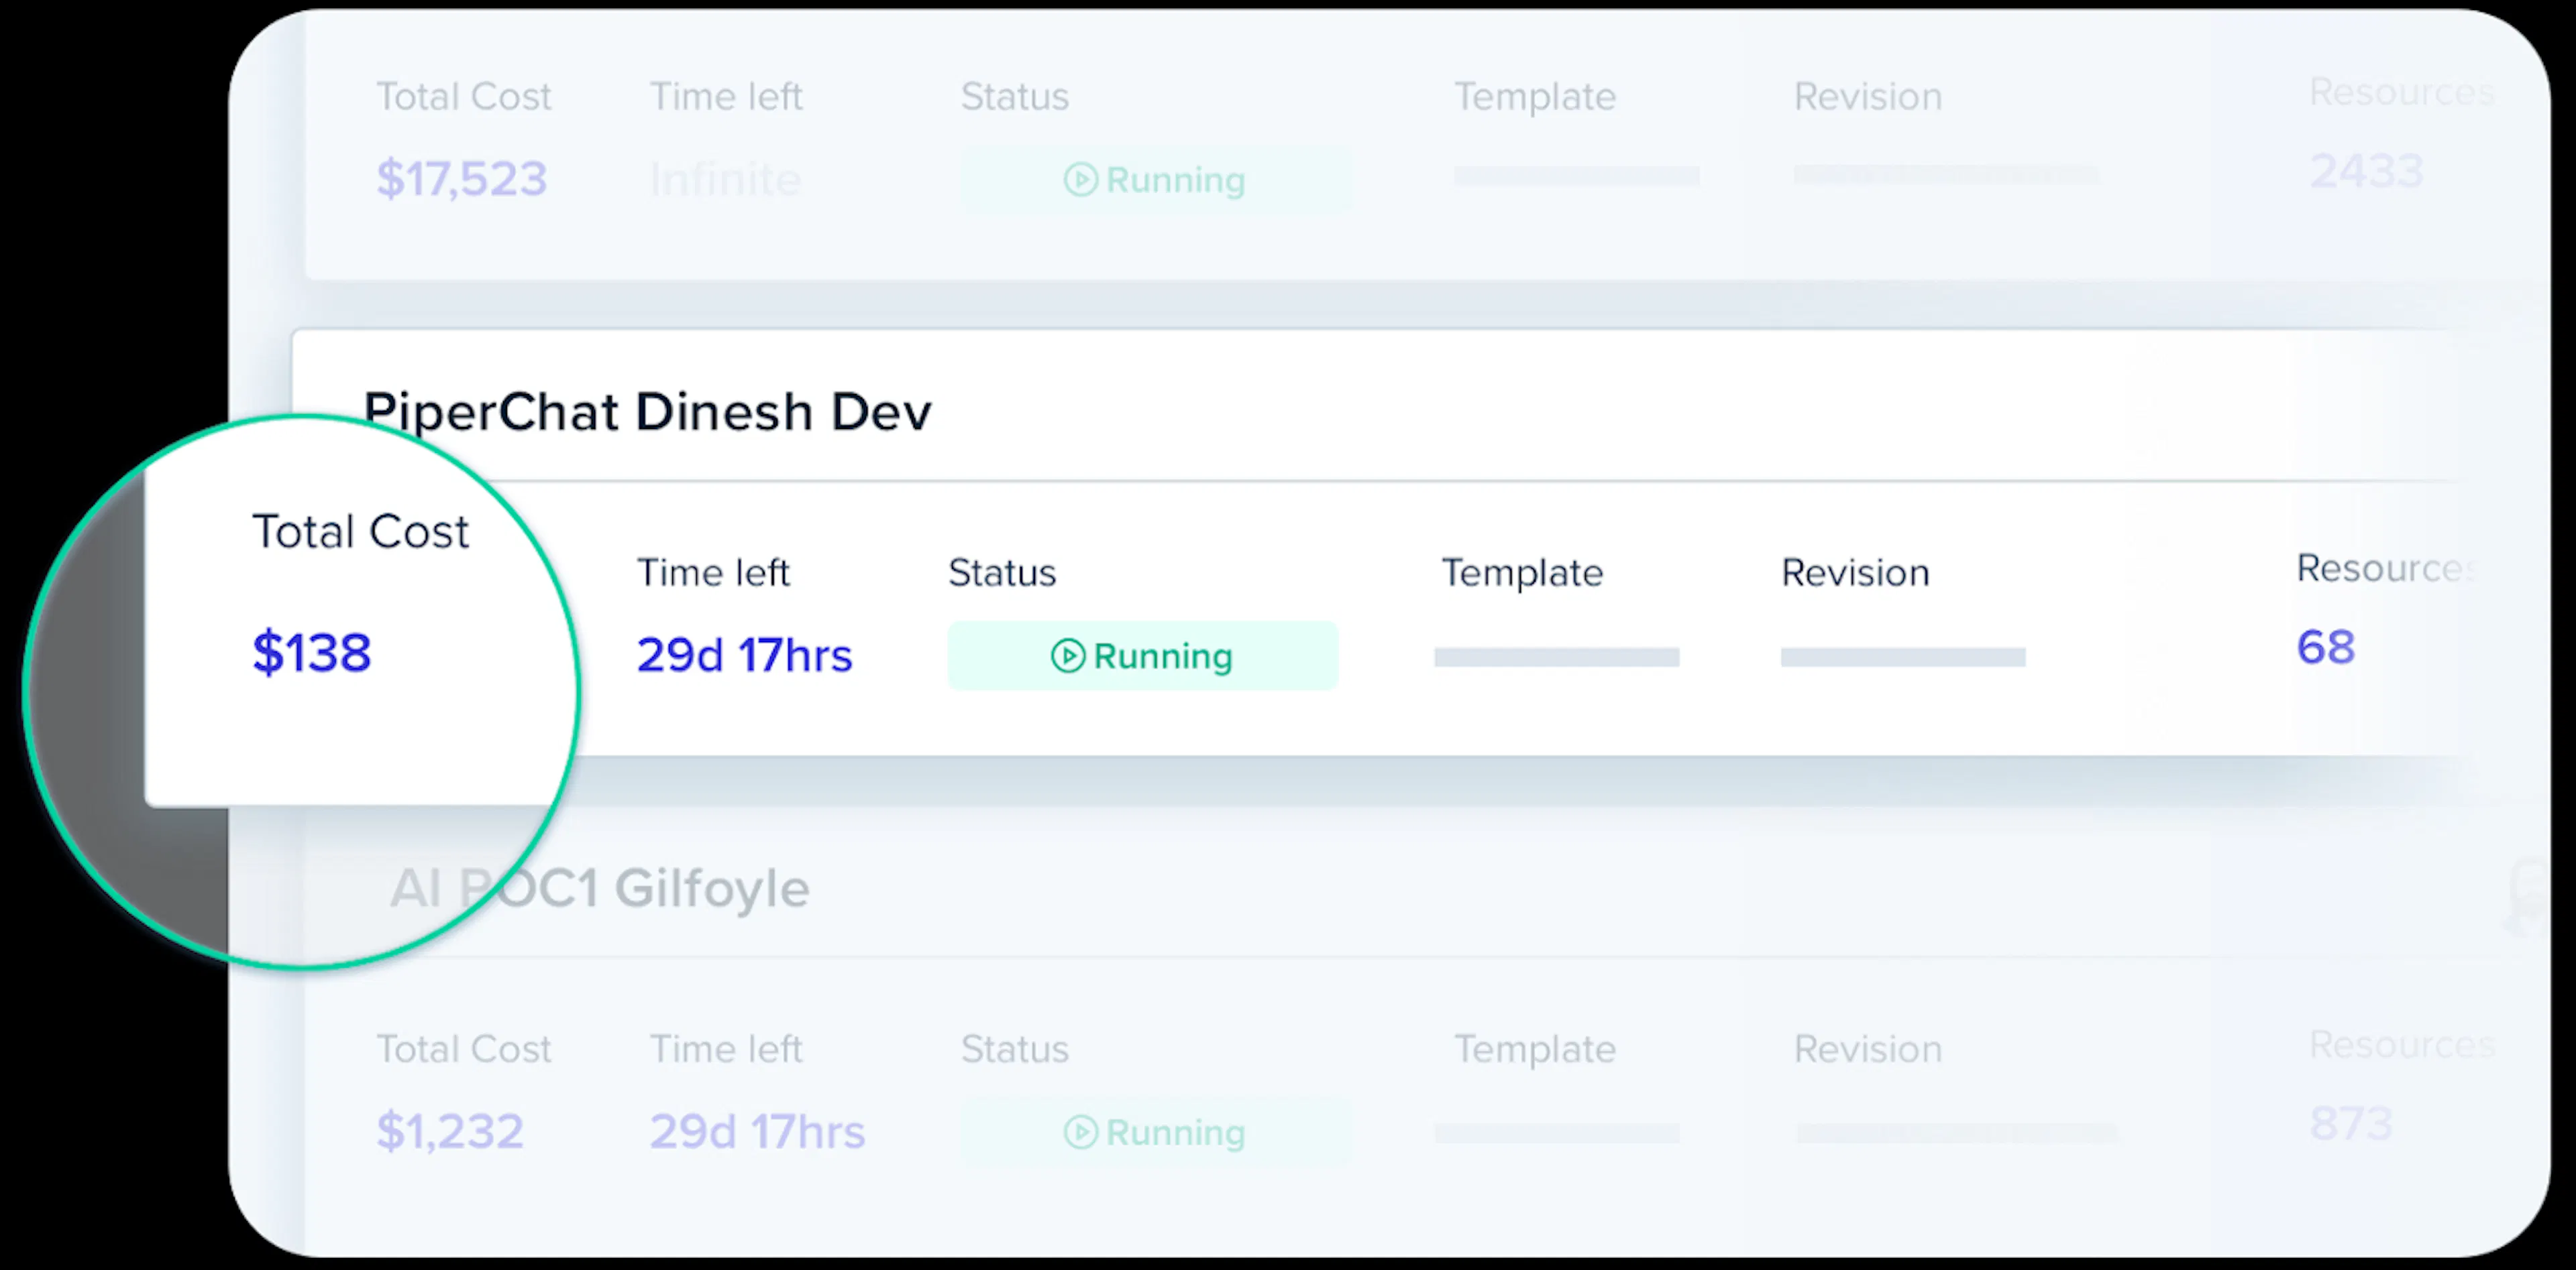Screen dimensions: 2576x1270
Task: Click the play icon in PiperChat Running badge
Action: point(1067,657)
